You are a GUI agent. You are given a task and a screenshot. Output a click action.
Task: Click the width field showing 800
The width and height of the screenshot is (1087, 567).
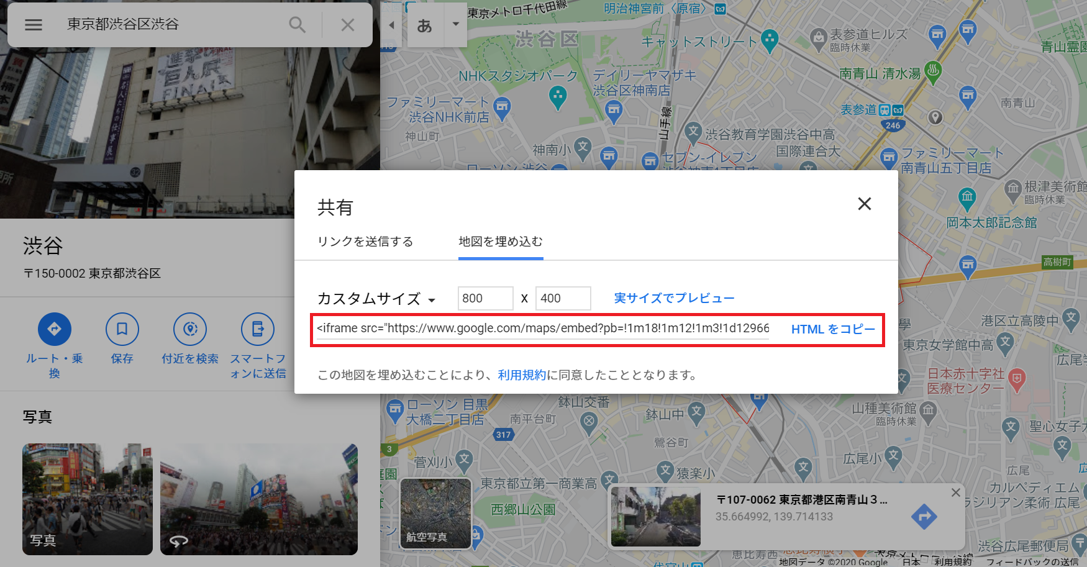[486, 298]
